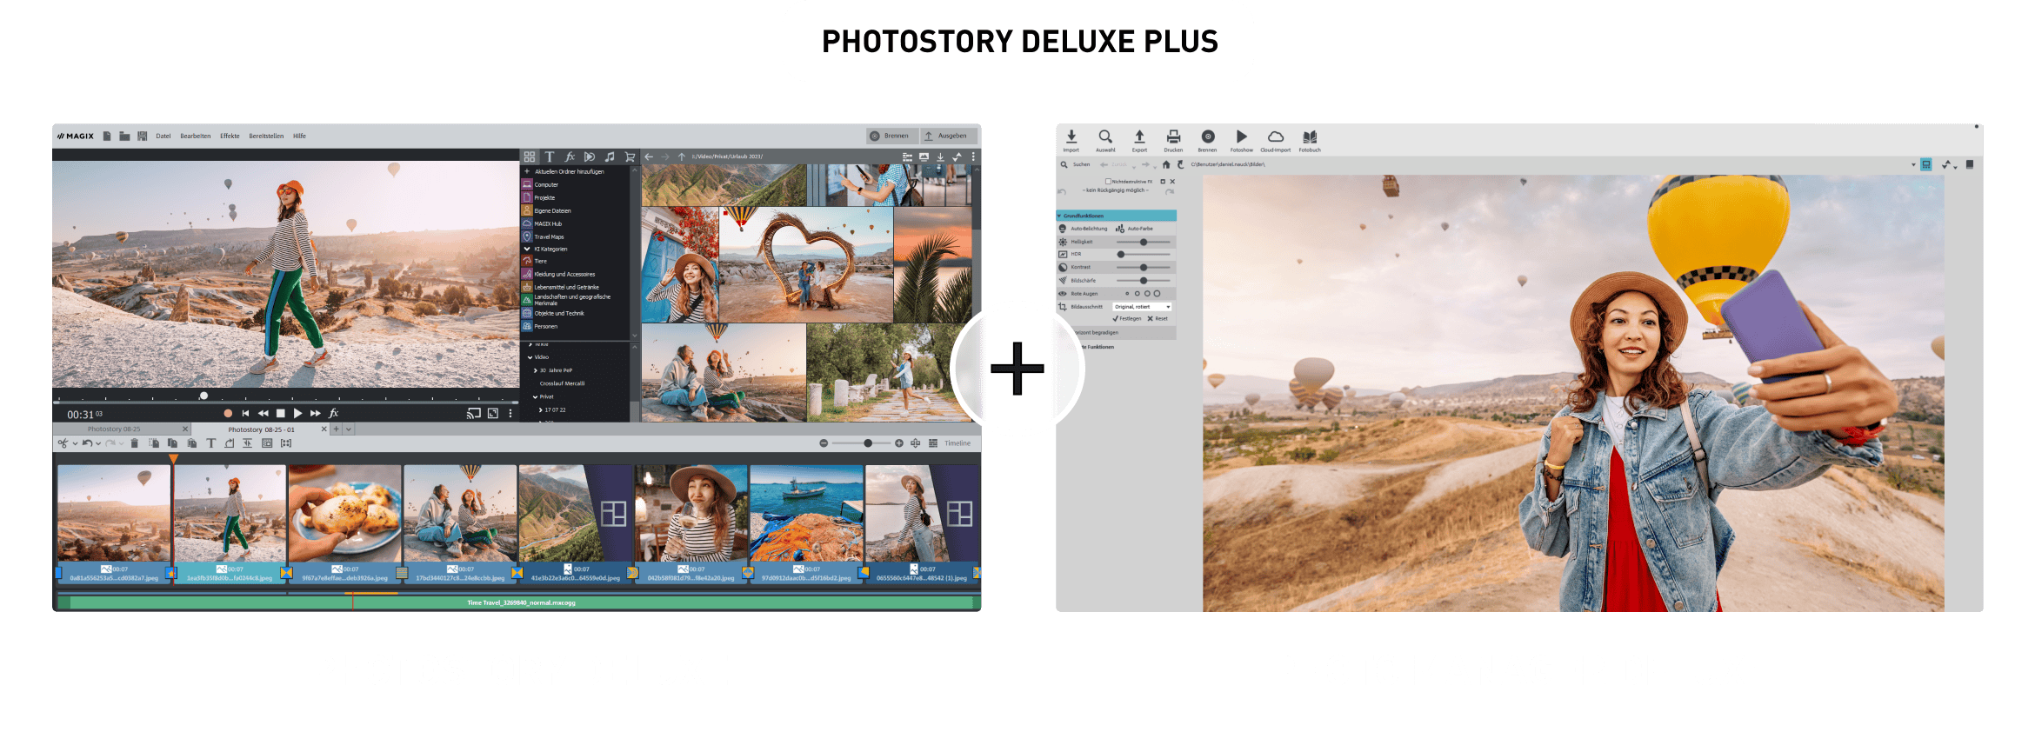Open the Effekte menu

[230, 136]
